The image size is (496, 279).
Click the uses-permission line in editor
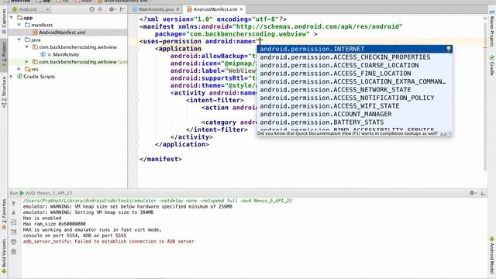[x=201, y=41]
